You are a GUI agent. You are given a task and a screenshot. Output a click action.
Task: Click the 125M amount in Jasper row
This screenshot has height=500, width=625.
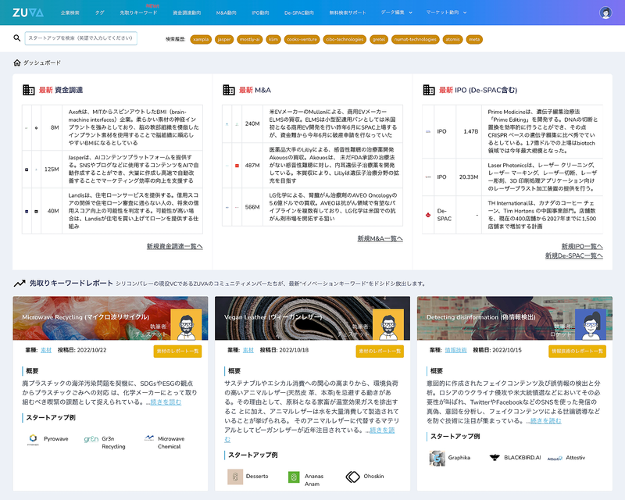tap(52, 169)
